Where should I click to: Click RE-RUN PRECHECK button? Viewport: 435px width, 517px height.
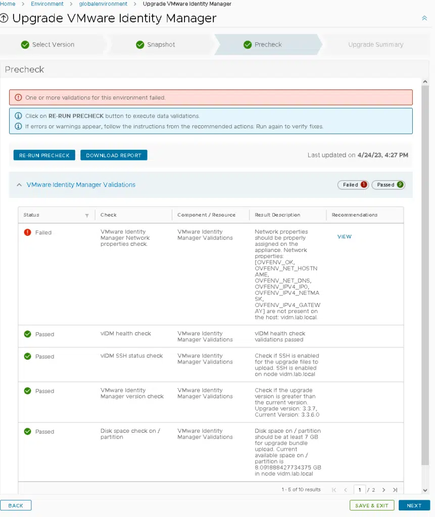(44, 155)
